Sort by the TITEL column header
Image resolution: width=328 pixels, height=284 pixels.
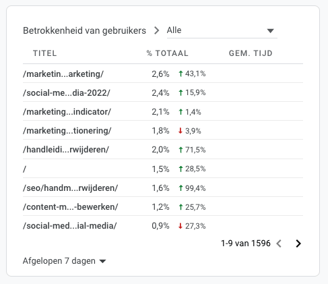click(x=45, y=53)
